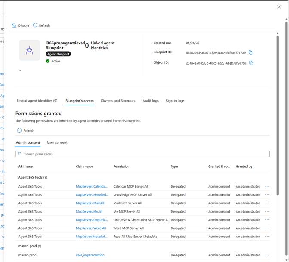The image size is (289, 262).
Task: Go to the Sign-in logs tab
Action: click(x=175, y=101)
